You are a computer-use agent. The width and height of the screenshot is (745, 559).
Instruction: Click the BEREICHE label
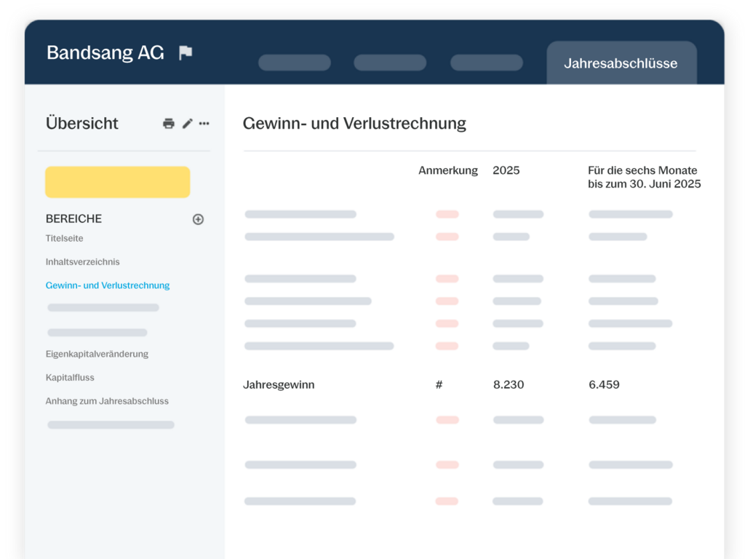(x=73, y=218)
